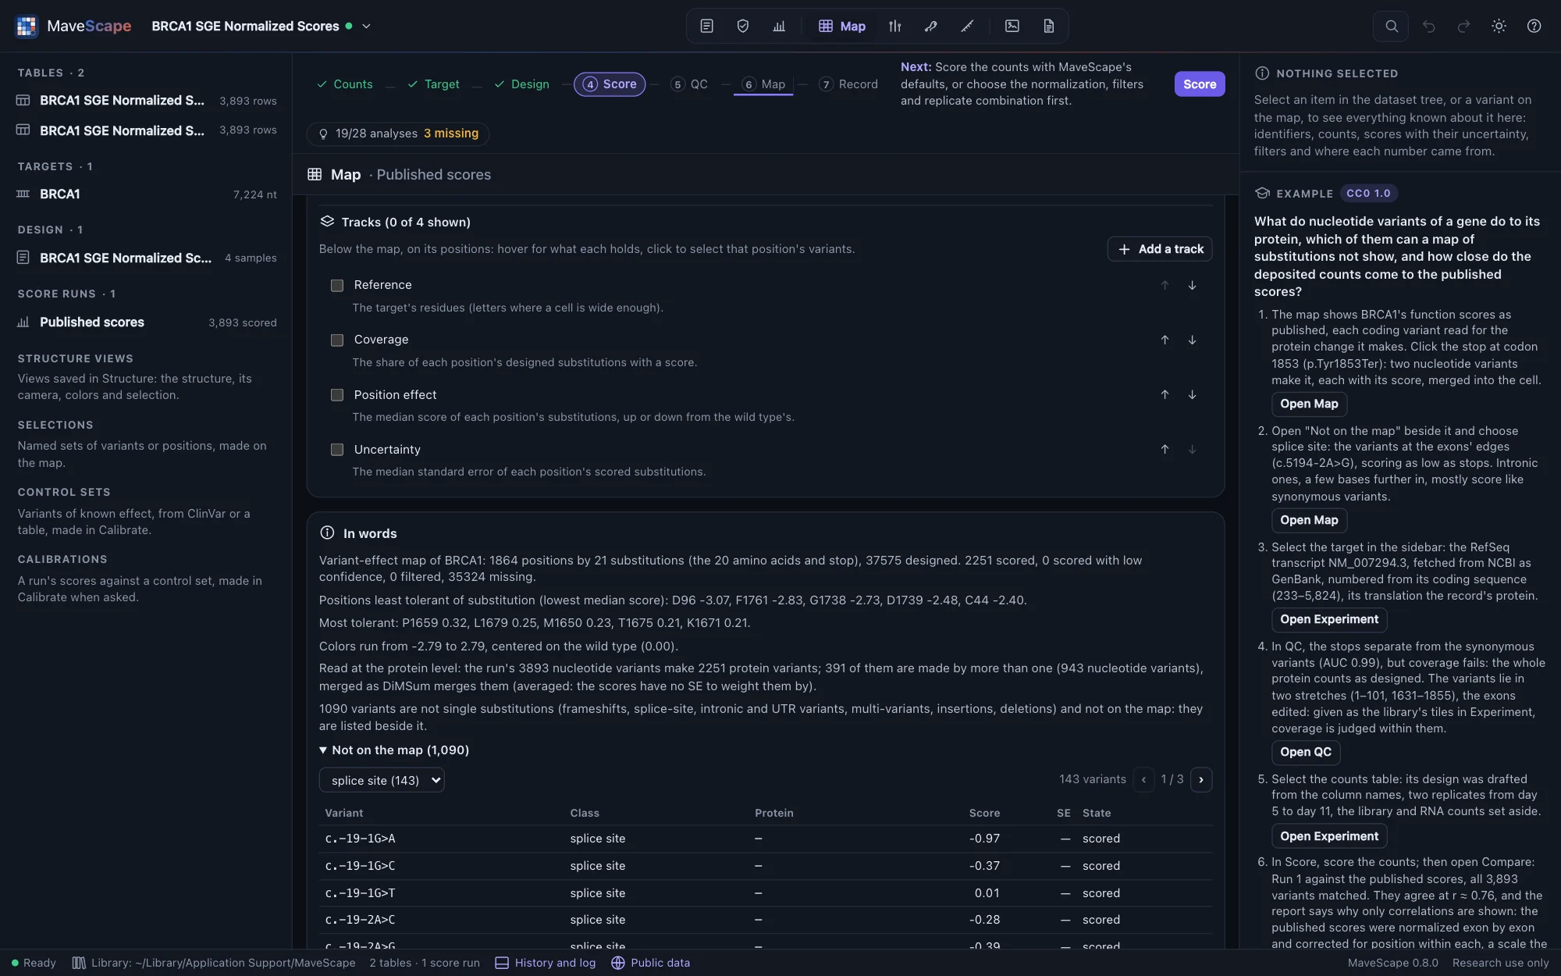1561x976 pixels.
Task: Enable the Coverage track checkbox
Action: click(x=337, y=340)
